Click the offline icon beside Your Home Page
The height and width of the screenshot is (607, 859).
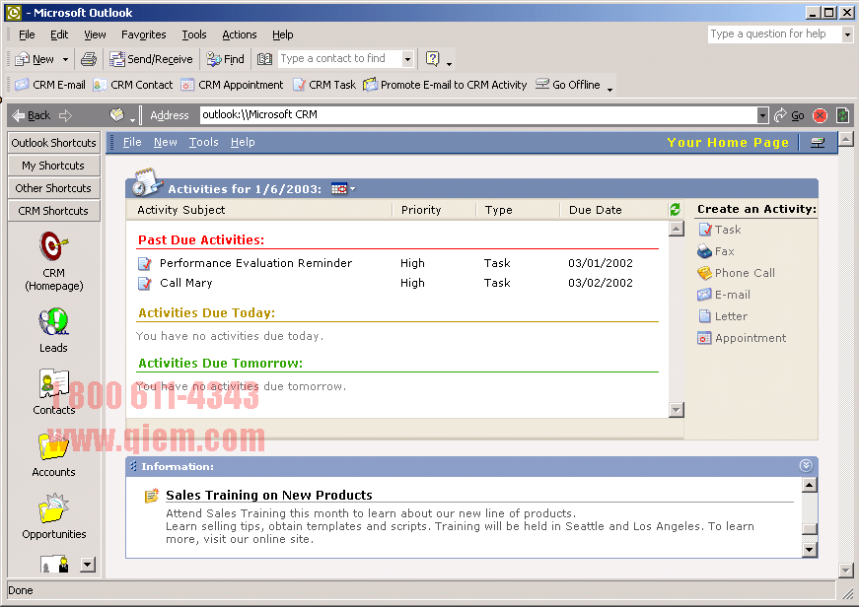[818, 143]
